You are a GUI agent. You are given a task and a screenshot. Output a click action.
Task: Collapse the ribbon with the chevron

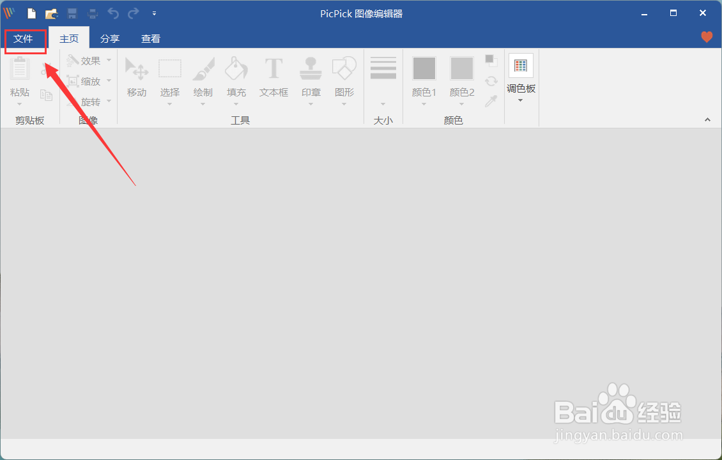click(708, 119)
